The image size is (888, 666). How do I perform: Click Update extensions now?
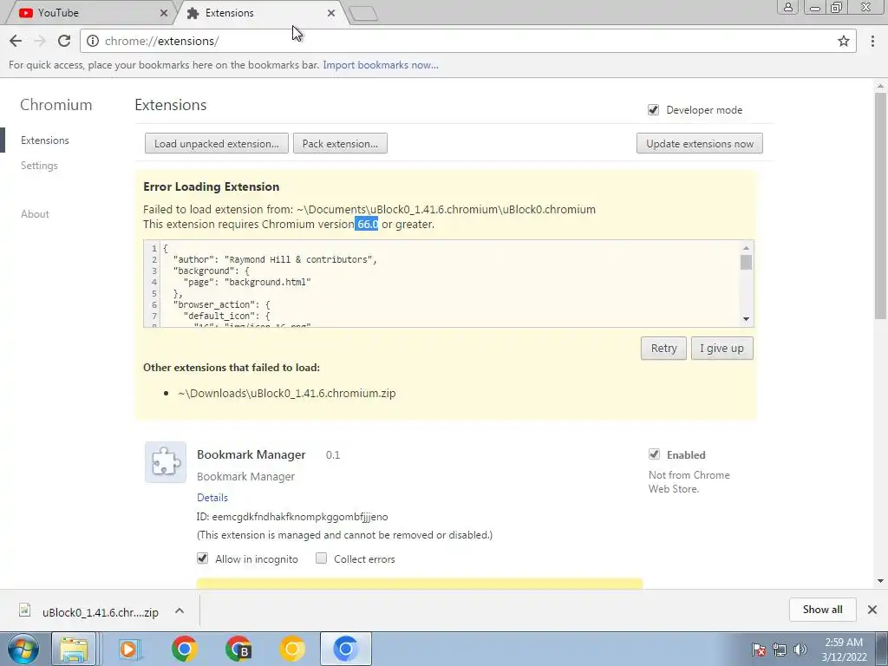pyautogui.click(x=700, y=143)
